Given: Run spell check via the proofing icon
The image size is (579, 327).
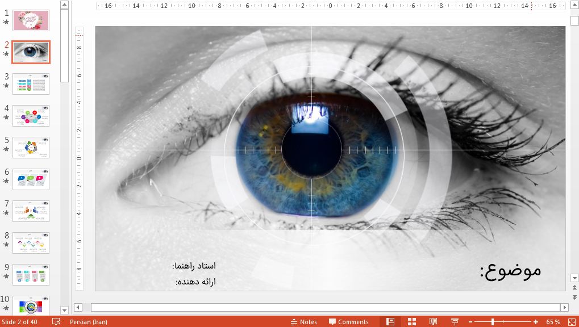Looking at the screenshot, I should (x=55, y=321).
